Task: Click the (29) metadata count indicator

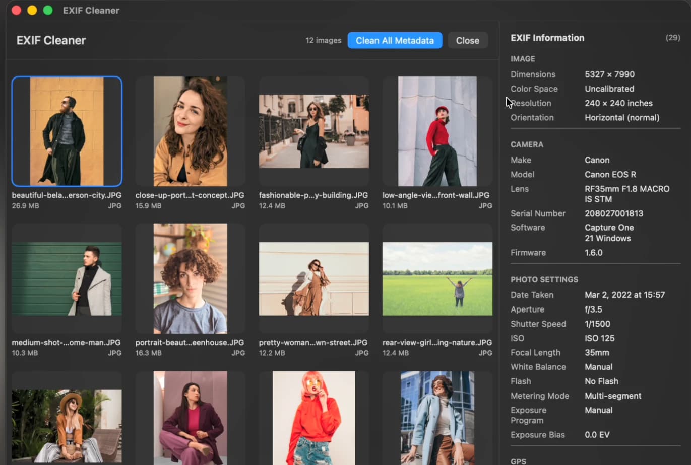Action: click(x=673, y=37)
